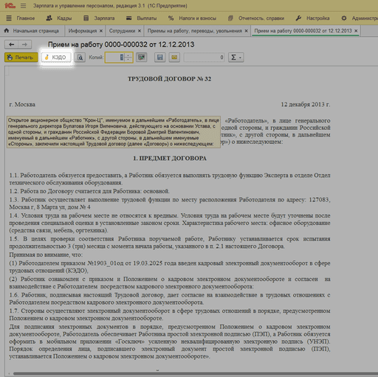Close the Сотрудники tab
Image resolution: width=378 pixels, height=377 pixels.
tap(140, 31)
